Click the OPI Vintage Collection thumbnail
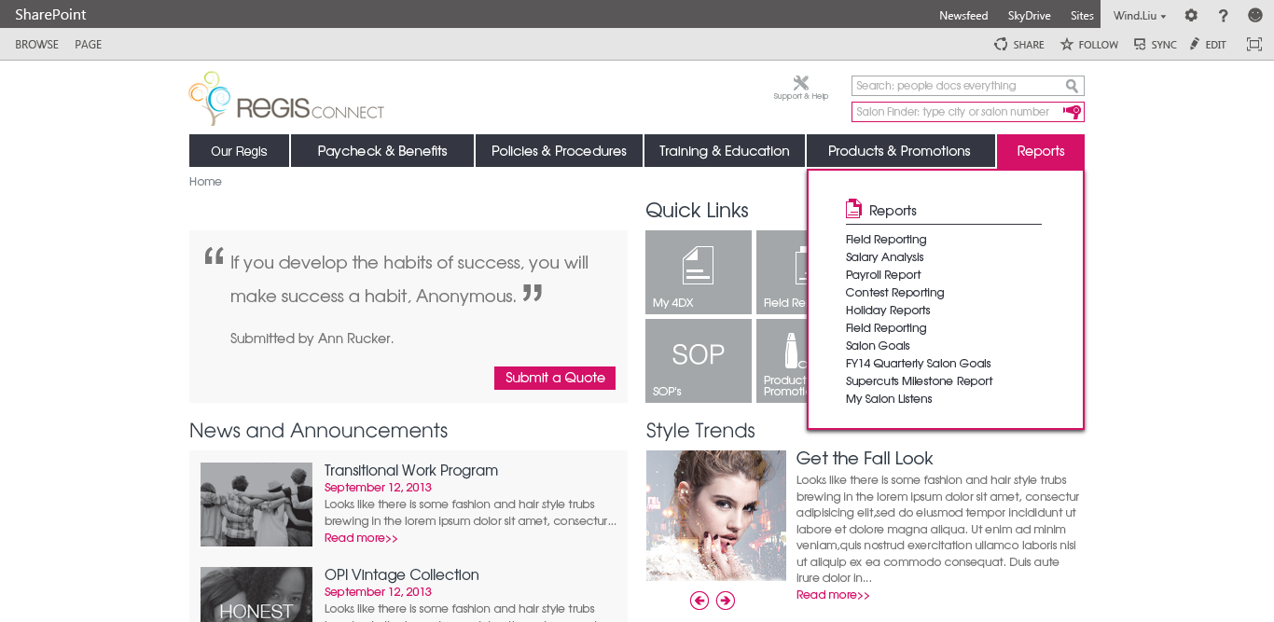 (256, 594)
